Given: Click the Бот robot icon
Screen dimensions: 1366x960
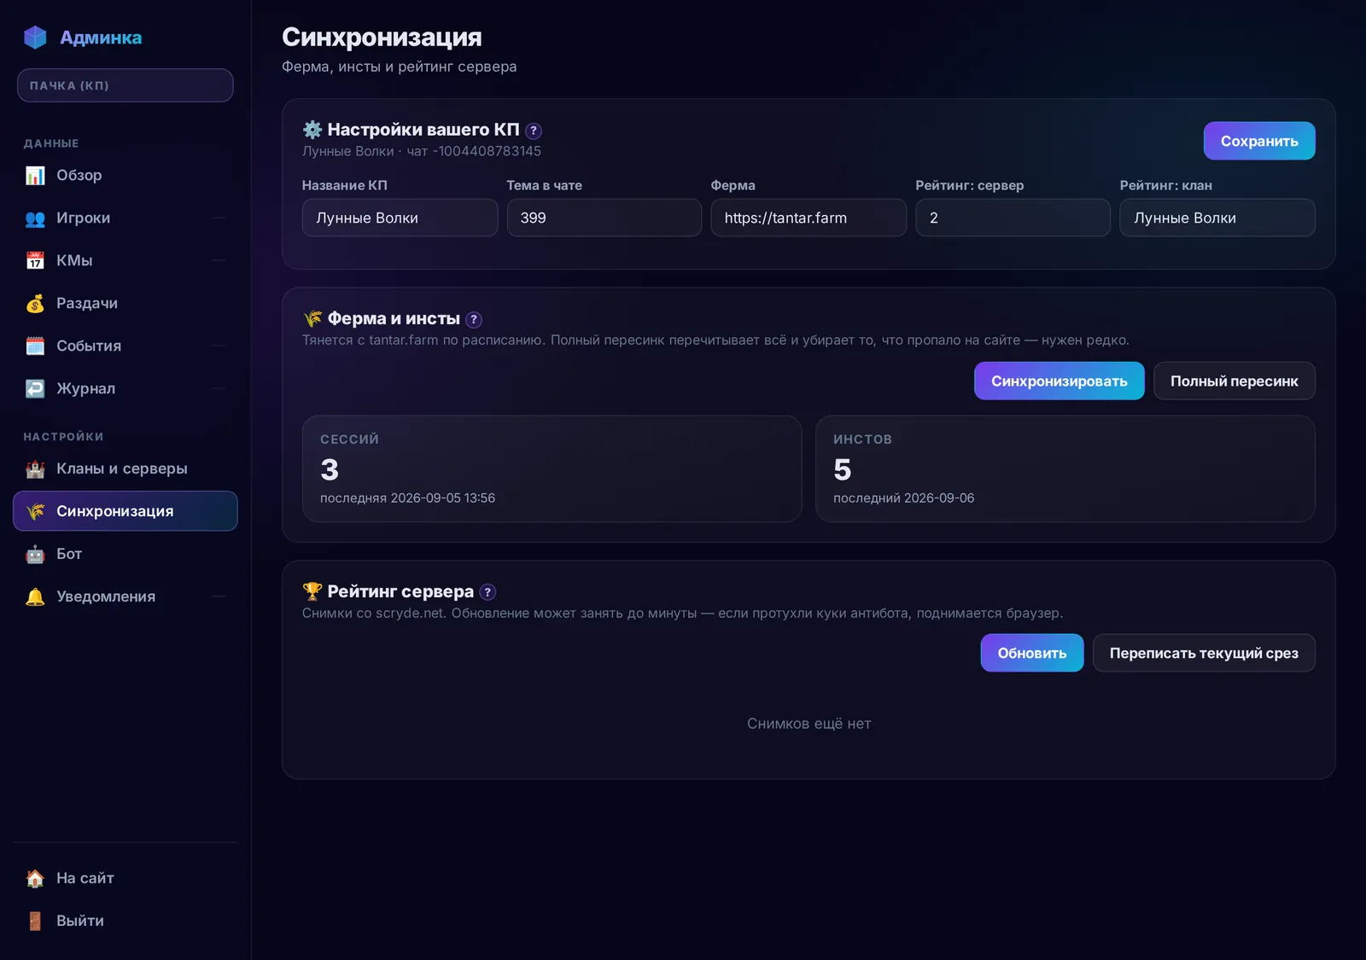Looking at the screenshot, I should (x=35, y=555).
